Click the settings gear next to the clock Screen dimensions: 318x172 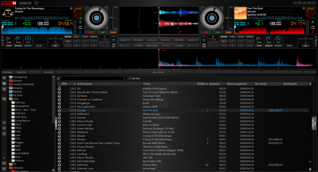click(36, 3)
